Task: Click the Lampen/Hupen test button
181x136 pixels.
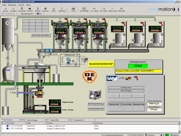Action: pos(95,108)
